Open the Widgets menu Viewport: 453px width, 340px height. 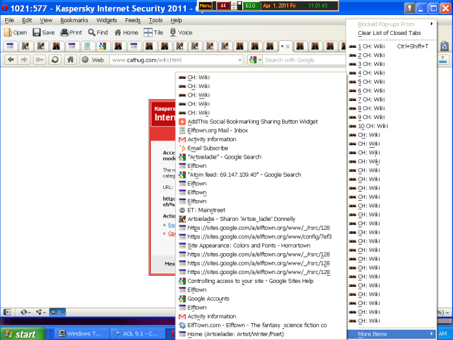(107, 20)
